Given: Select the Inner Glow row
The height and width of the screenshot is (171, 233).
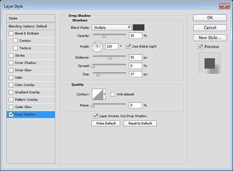Looking at the screenshot, I should click(x=31, y=70).
